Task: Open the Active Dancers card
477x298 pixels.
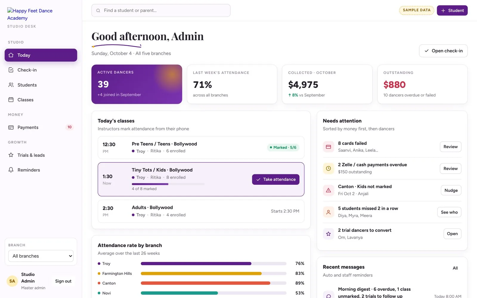Action: click(137, 84)
